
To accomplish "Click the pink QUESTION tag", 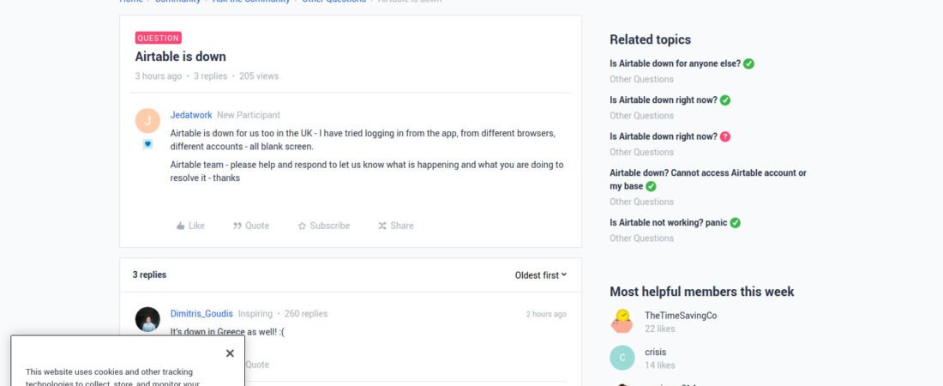I will point(158,38).
